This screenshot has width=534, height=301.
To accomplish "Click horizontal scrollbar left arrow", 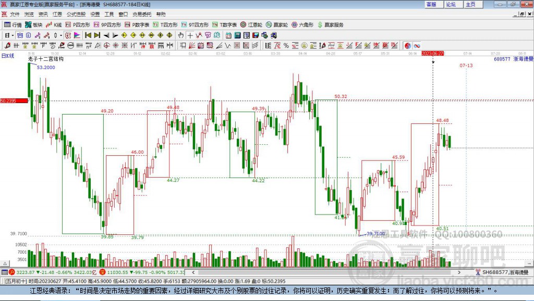I will [193, 272].
